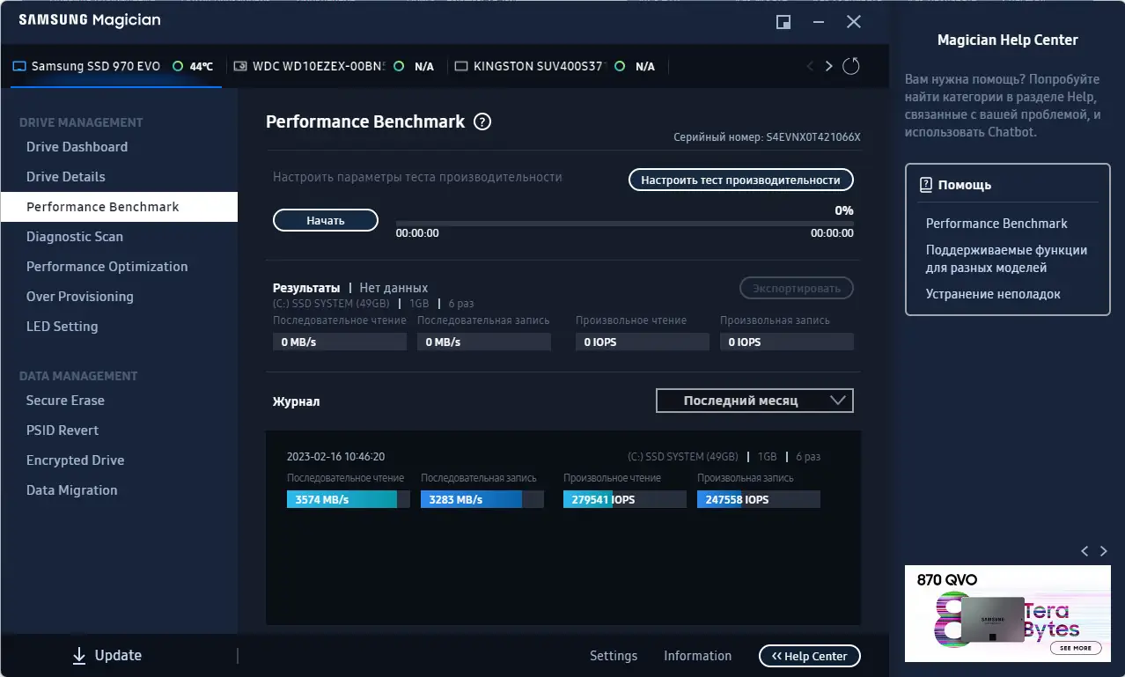The height and width of the screenshot is (677, 1125).
Task: Go to previous drive tab with left arrow
Action: [x=810, y=66]
